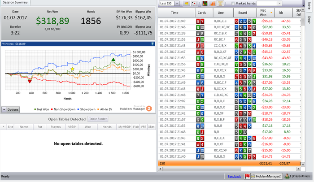Click horizontal scrollbar right arrow

[x=298, y=169]
